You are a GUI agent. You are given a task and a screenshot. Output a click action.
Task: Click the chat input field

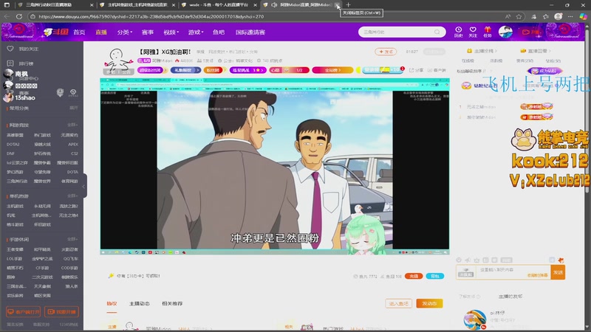(x=513, y=272)
